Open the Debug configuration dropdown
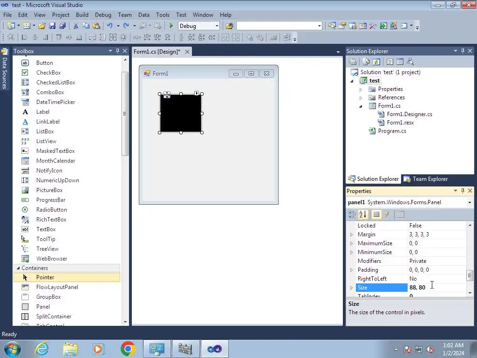Viewport: 477px width, 358px height. coord(217,26)
